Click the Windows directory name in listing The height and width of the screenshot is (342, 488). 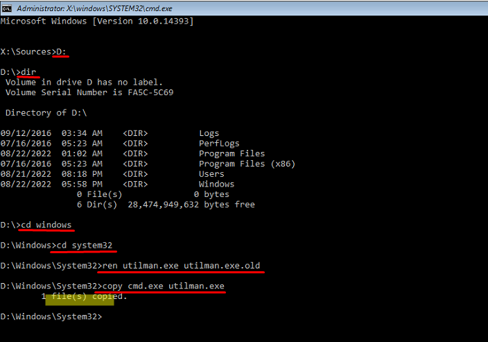tap(216, 185)
